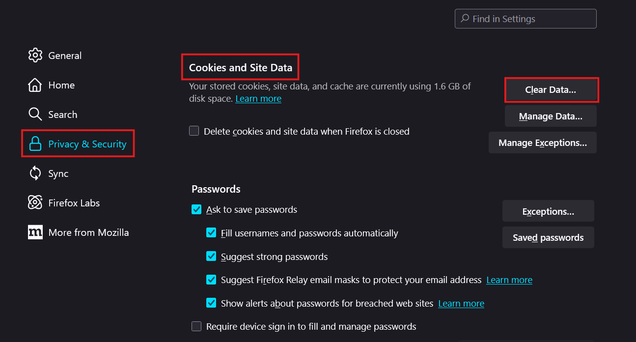
Task: Click the Sync arrows icon
Action: pos(35,173)
